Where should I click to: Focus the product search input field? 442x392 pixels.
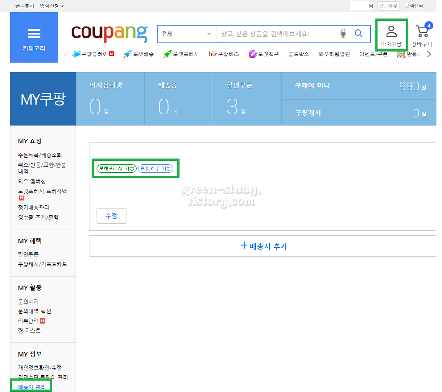(277, 34)
